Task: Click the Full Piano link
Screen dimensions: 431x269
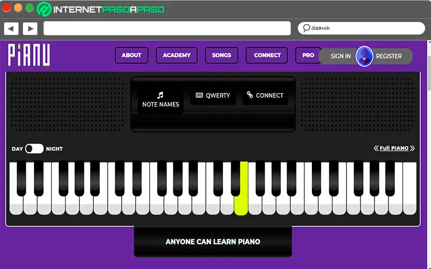Action: point(394,148)
